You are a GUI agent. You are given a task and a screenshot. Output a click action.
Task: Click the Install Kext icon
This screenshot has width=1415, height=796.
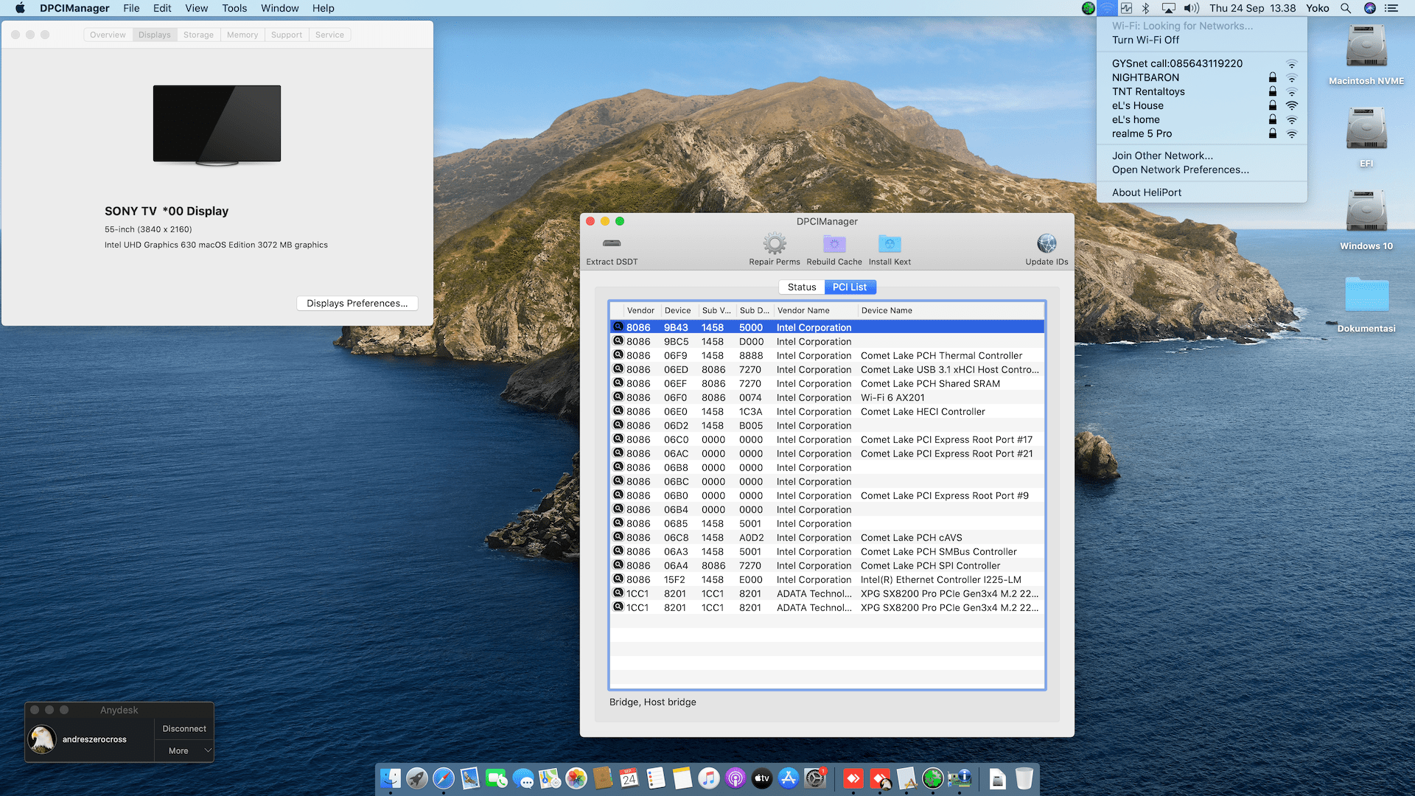click(x=890, y=244)
